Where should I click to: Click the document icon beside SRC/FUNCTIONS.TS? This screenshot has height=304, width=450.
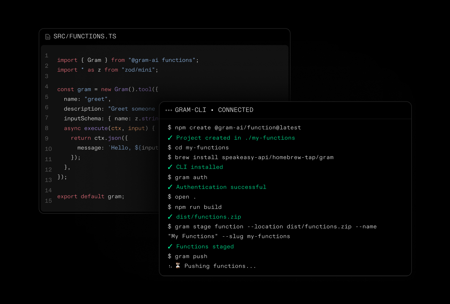click(x=48, y=37)
